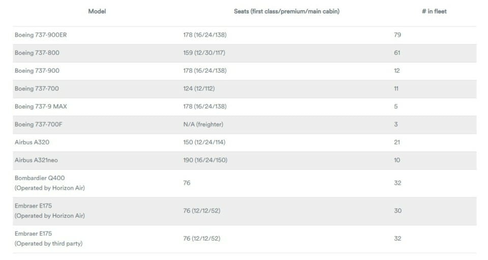The height and width of the screenshot is (260, 488).
Task: Click the 159 (12/30/117) seats value
Action: pos(204,53)
